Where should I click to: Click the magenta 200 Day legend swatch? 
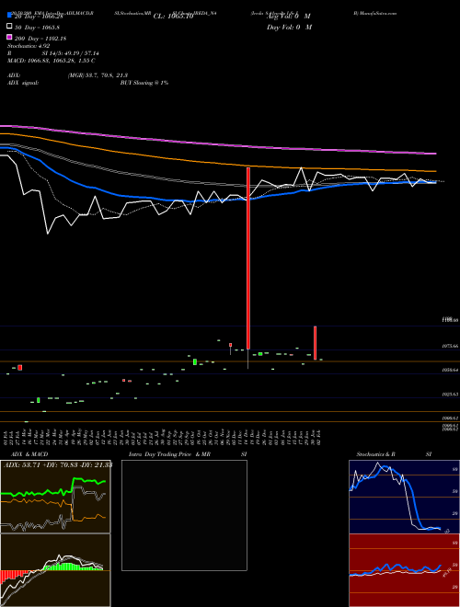coord(10,38)
